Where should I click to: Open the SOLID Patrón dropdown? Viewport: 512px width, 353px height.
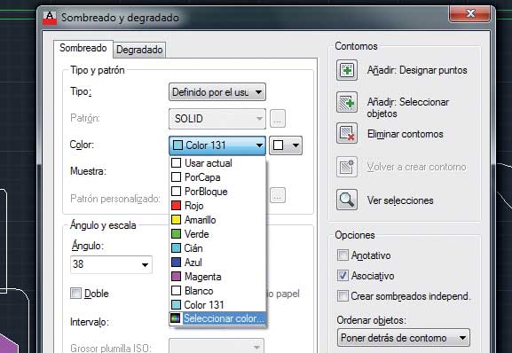(217, 119)
